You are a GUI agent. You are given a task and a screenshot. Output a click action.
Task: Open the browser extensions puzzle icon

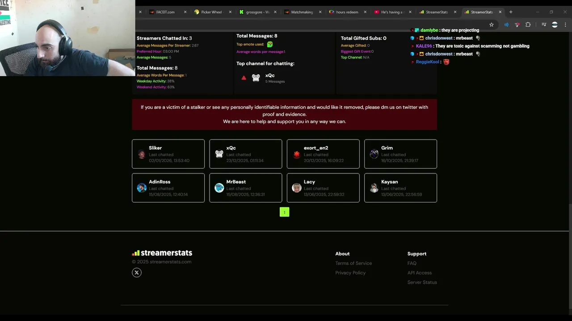528,25
